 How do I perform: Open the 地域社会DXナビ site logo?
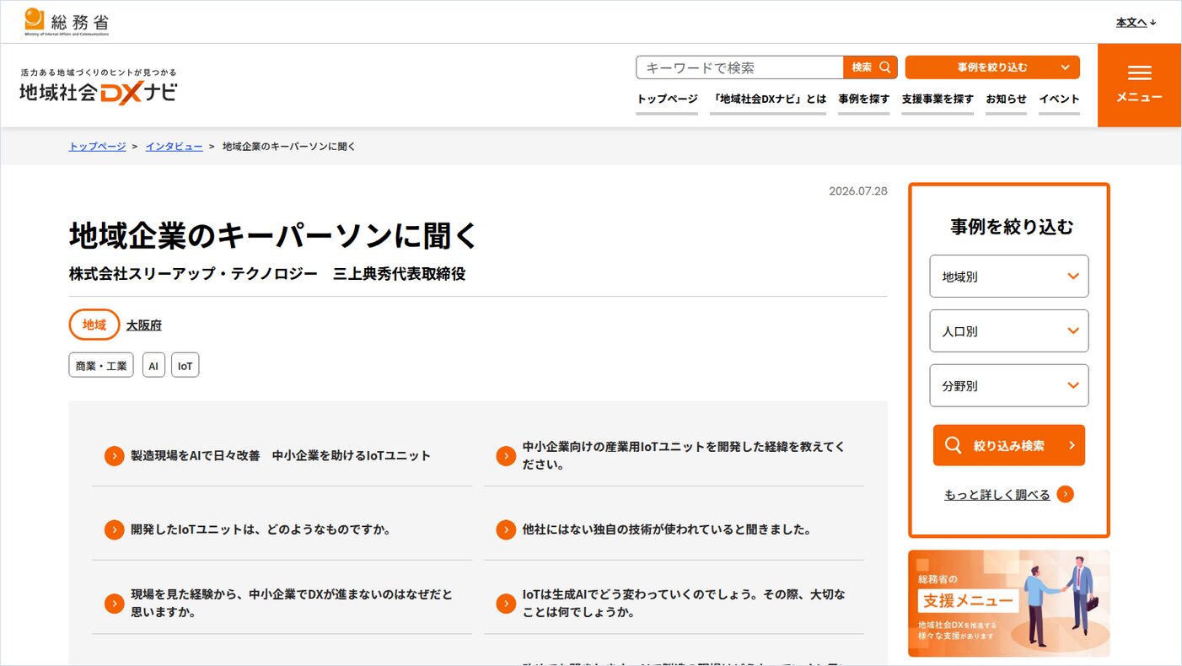pos(99,87)
